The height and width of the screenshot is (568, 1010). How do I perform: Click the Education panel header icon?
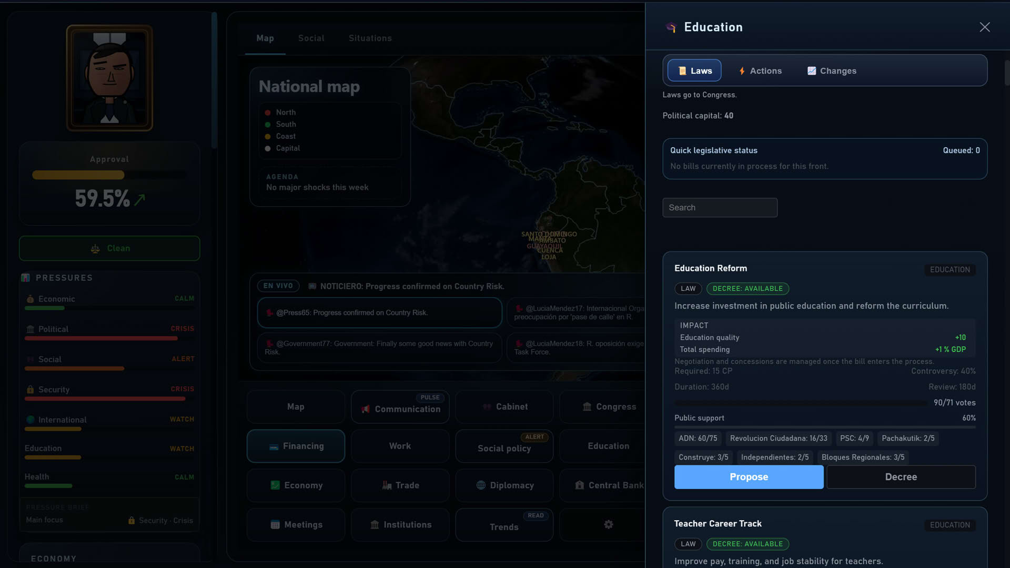tap(671, 27)
